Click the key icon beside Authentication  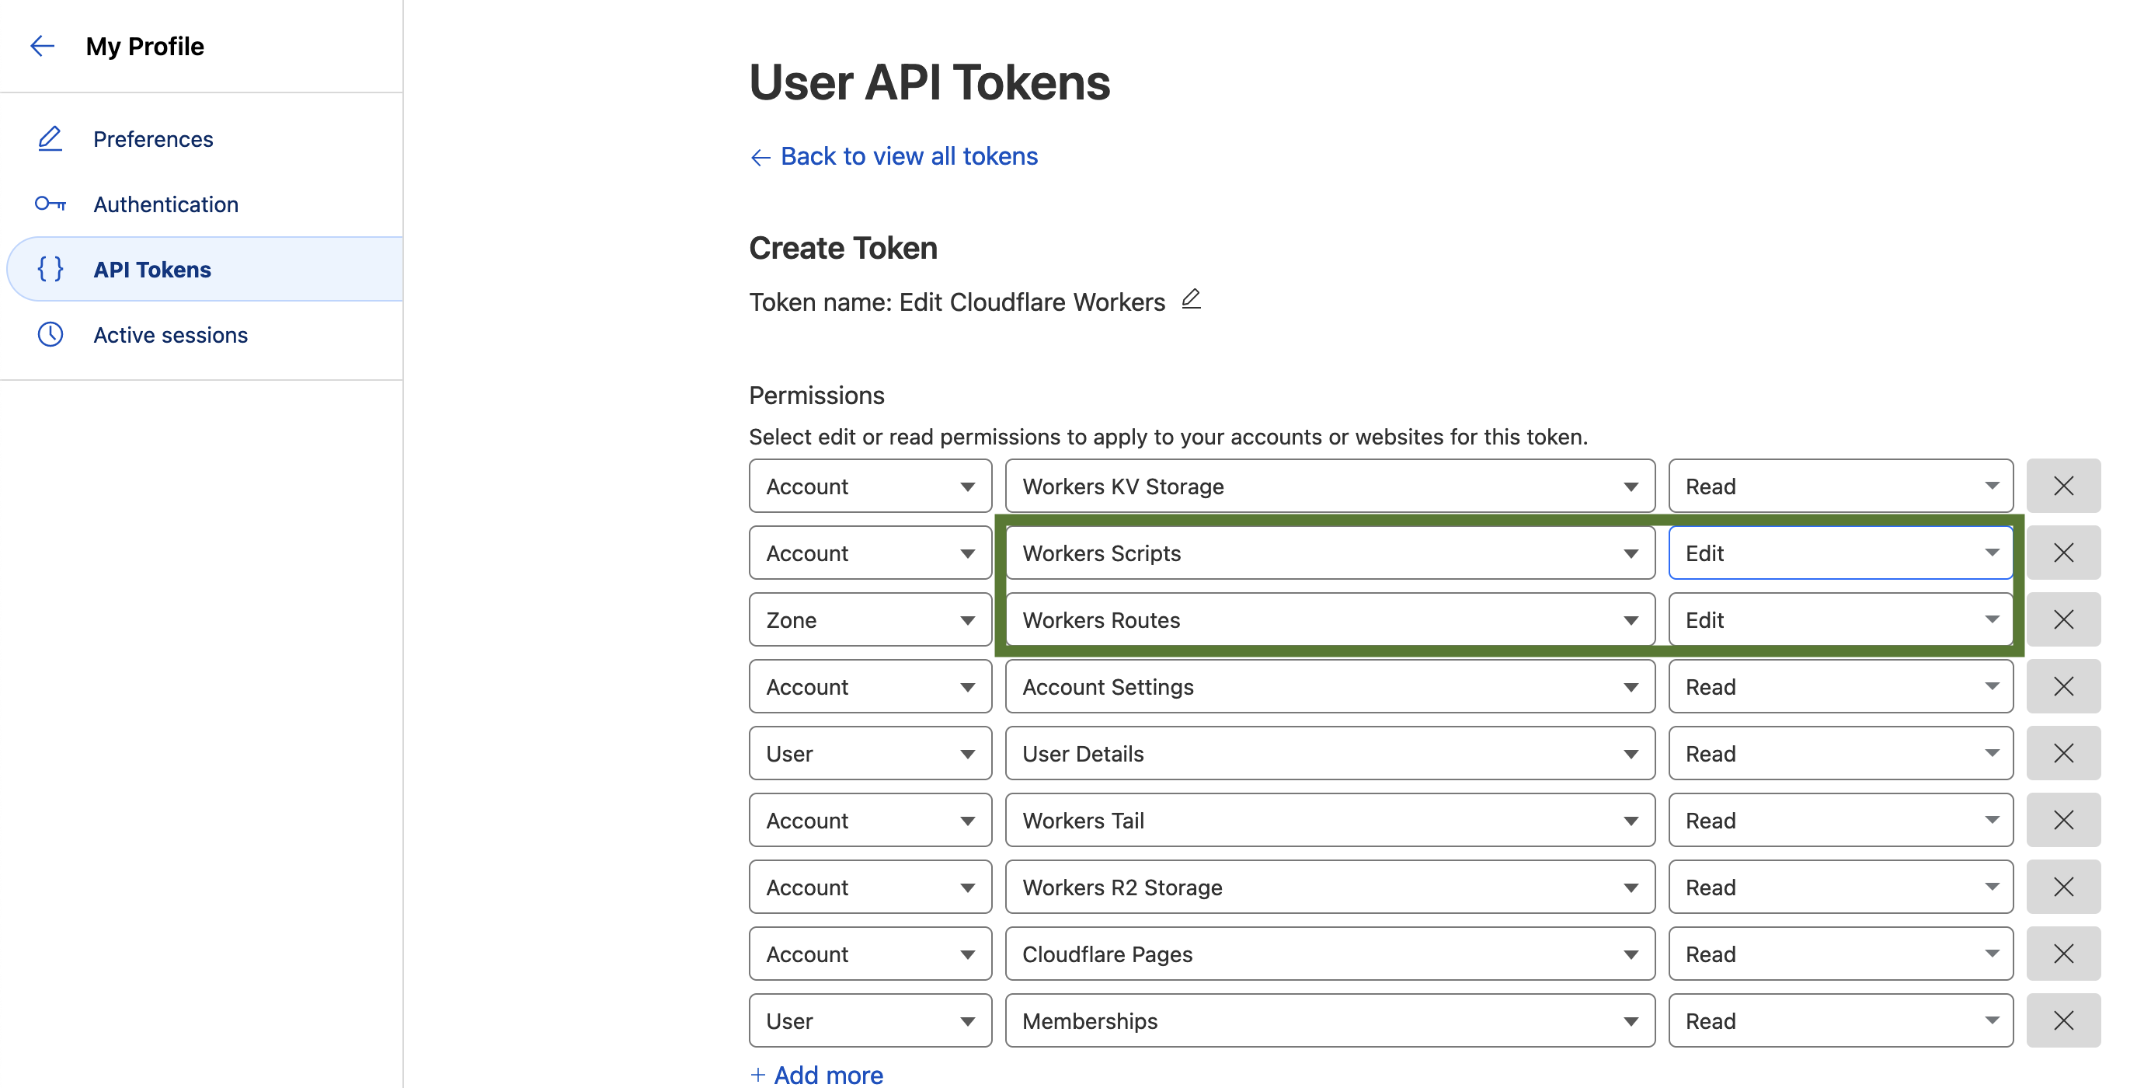50,204
